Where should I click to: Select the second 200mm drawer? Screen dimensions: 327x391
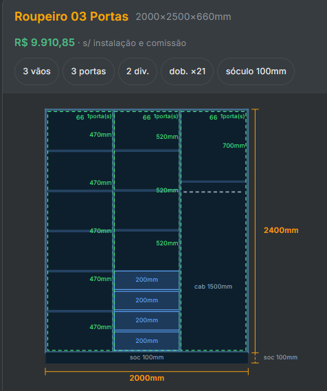tap(146, 300)
